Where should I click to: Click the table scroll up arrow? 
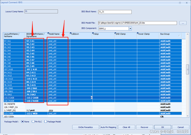tap(187, 34)
